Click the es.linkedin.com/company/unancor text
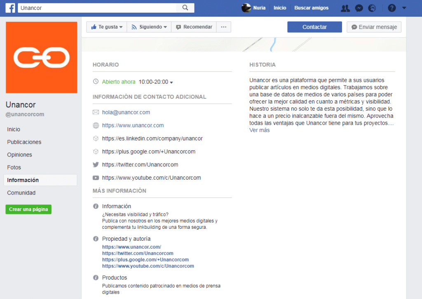 pyautogui.click(x=152, y=139)
